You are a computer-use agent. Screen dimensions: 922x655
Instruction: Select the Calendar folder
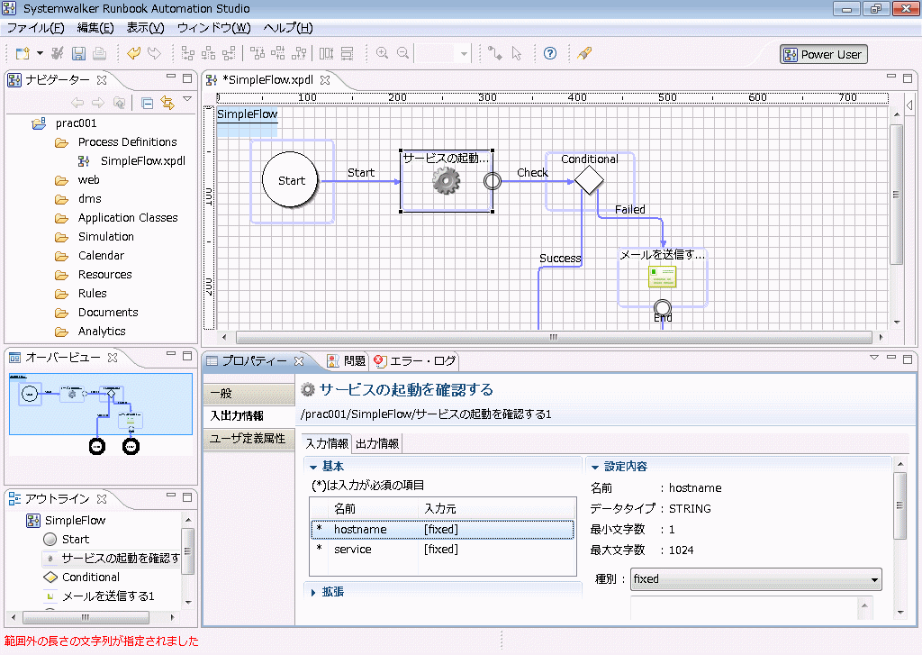[x=101, y=255]
